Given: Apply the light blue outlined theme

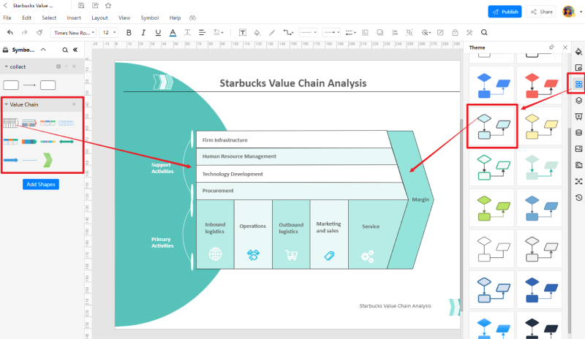Looking at the screenshot, I should (492, 126).
